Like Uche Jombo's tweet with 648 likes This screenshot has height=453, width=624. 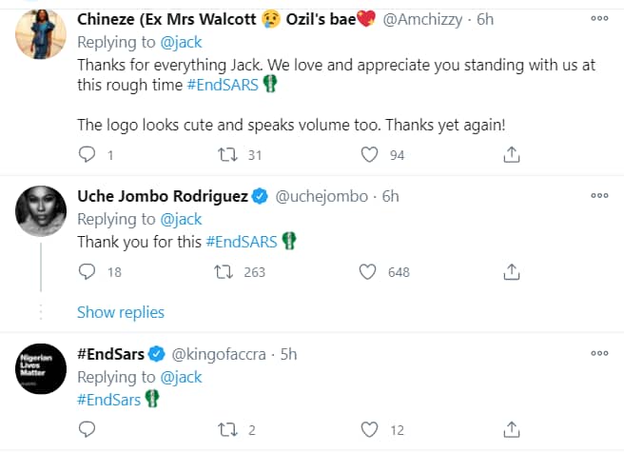tap(369, 272)
